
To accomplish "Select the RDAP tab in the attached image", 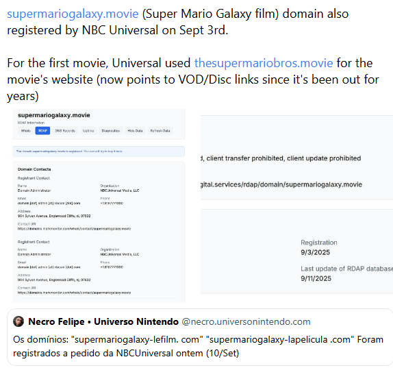I will pyautogui.click(x=42, y=131).
